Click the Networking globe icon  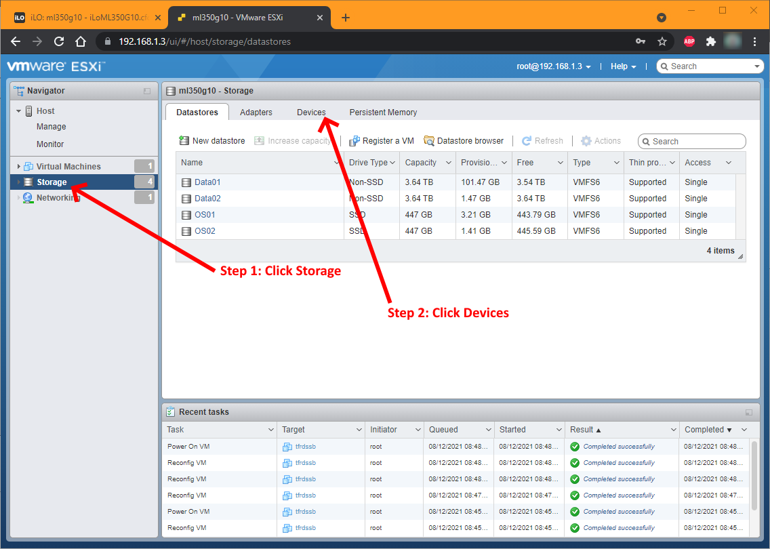tap(28, 197)
